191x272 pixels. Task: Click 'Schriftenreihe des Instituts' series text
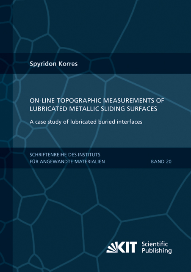coord(65,155)
